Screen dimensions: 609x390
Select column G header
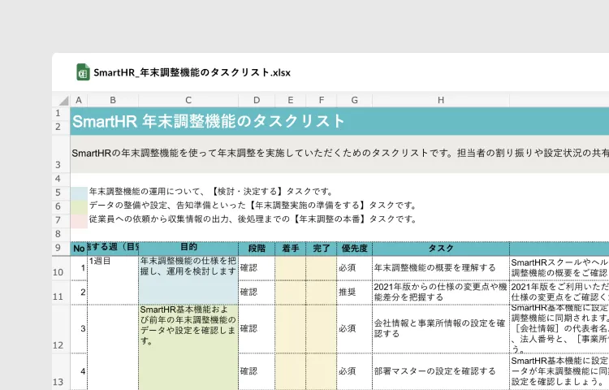[354, 100]
